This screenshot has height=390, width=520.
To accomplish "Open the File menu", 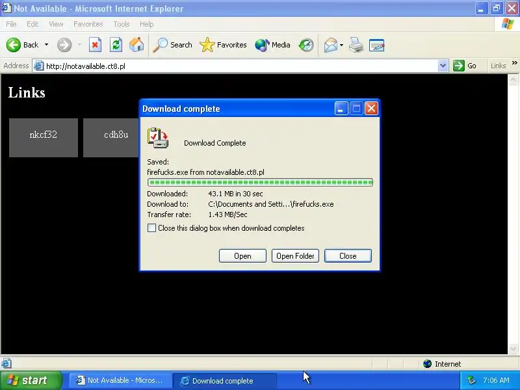I will (x=11, y=24).
